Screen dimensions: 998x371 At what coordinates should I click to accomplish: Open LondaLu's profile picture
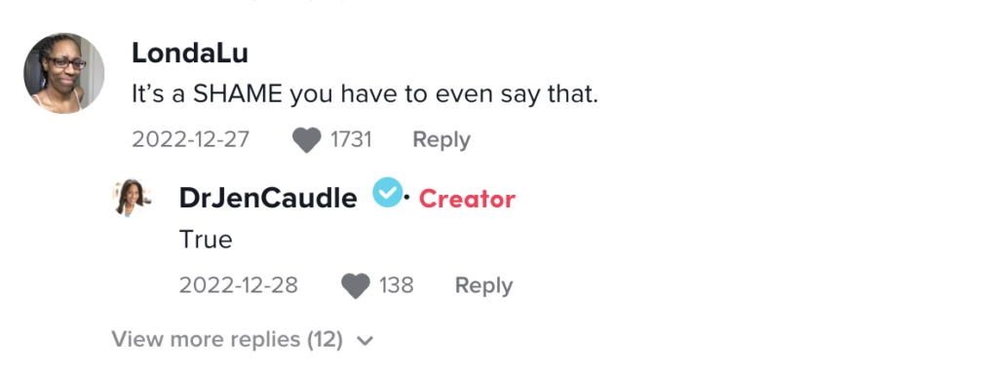(x=64, y=74)
